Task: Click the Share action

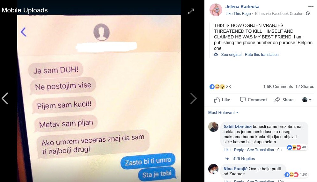Action: pyautogui.click(x=284, y=100)
